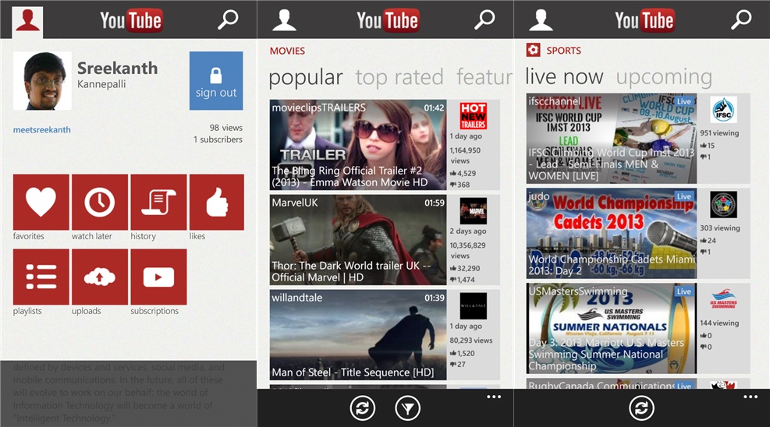
Task: Open the playlists list tile
Action: coord(41,277)
